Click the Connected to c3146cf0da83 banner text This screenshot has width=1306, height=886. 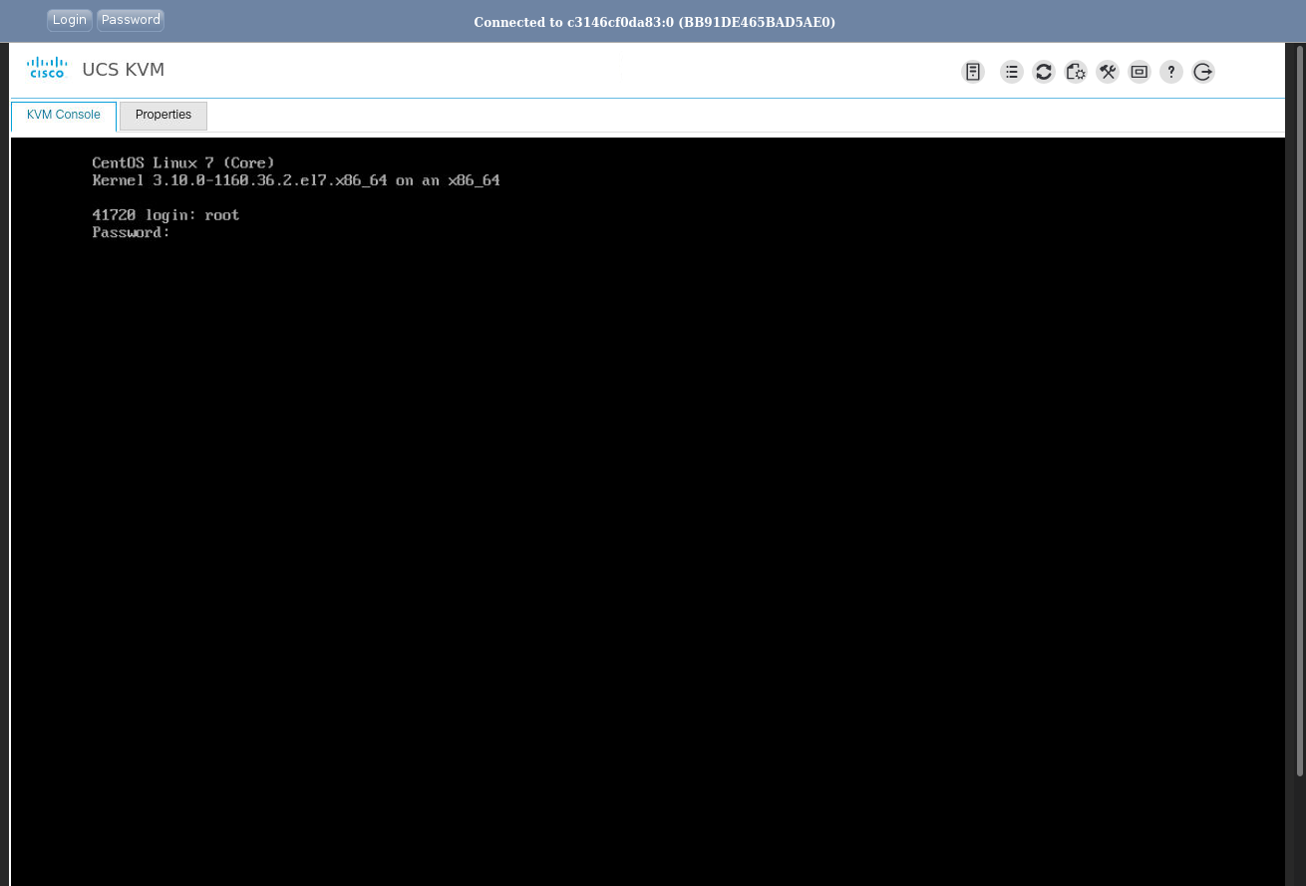click(x=654, y=21)
